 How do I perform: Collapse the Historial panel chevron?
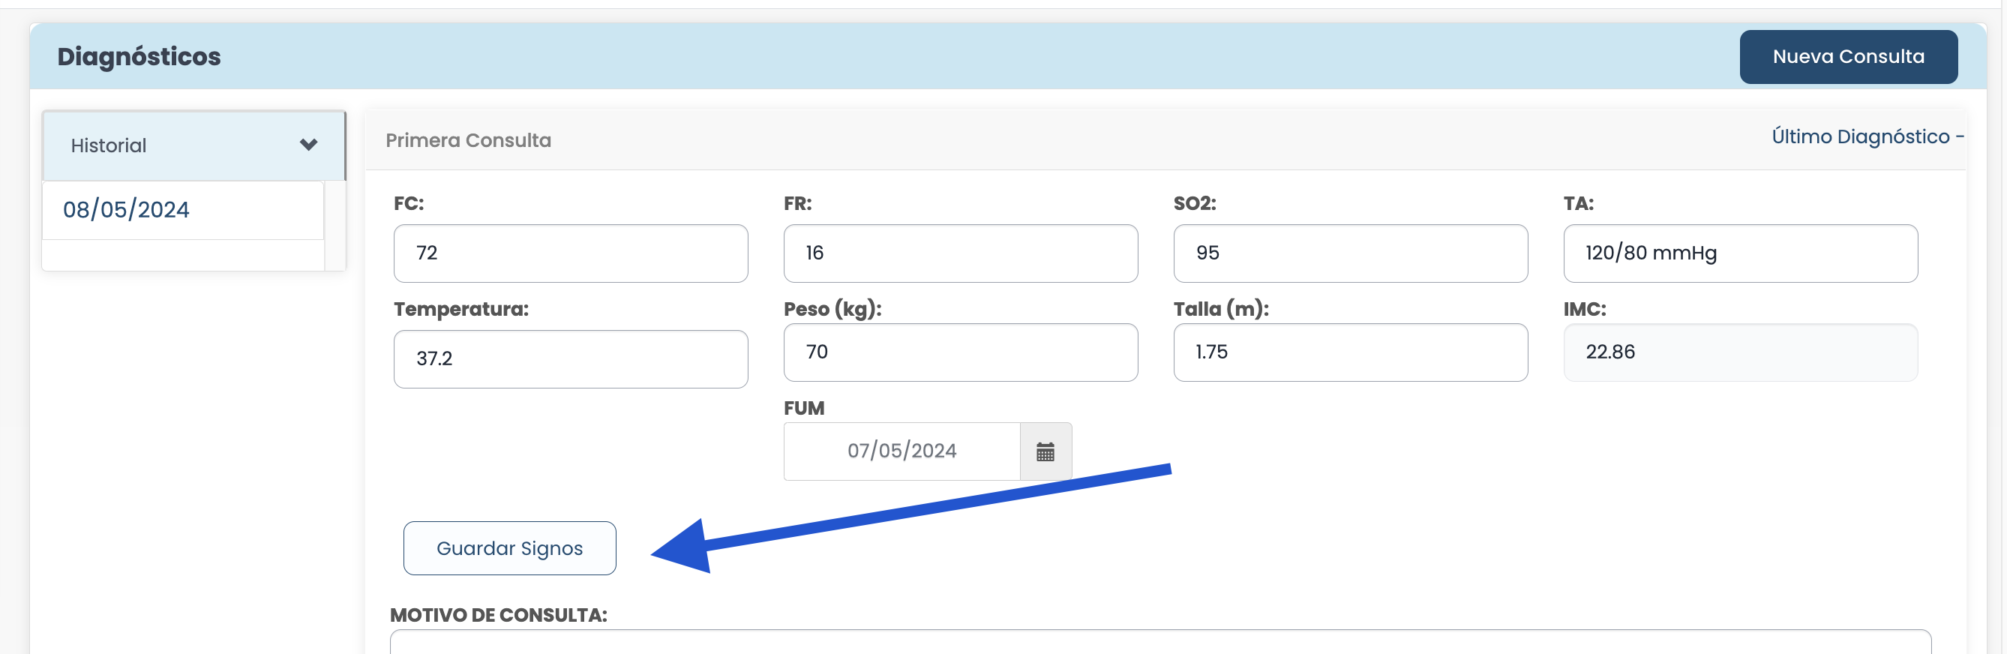(308, 145)
